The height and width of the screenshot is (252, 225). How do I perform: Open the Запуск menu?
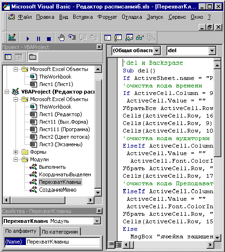(155, 17)
